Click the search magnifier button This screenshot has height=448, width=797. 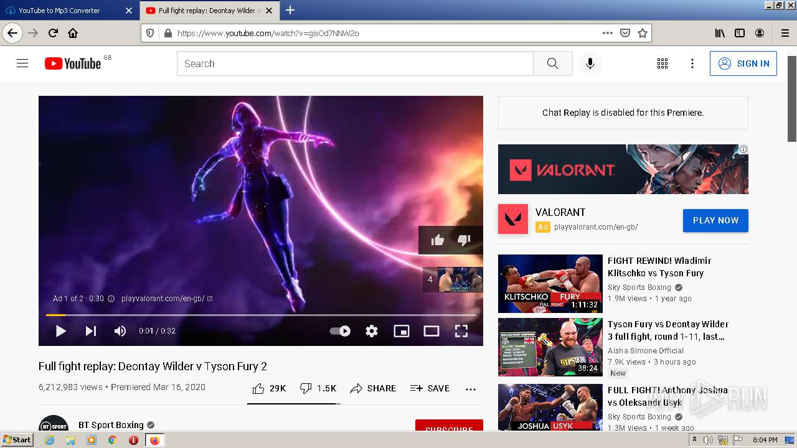552,63
